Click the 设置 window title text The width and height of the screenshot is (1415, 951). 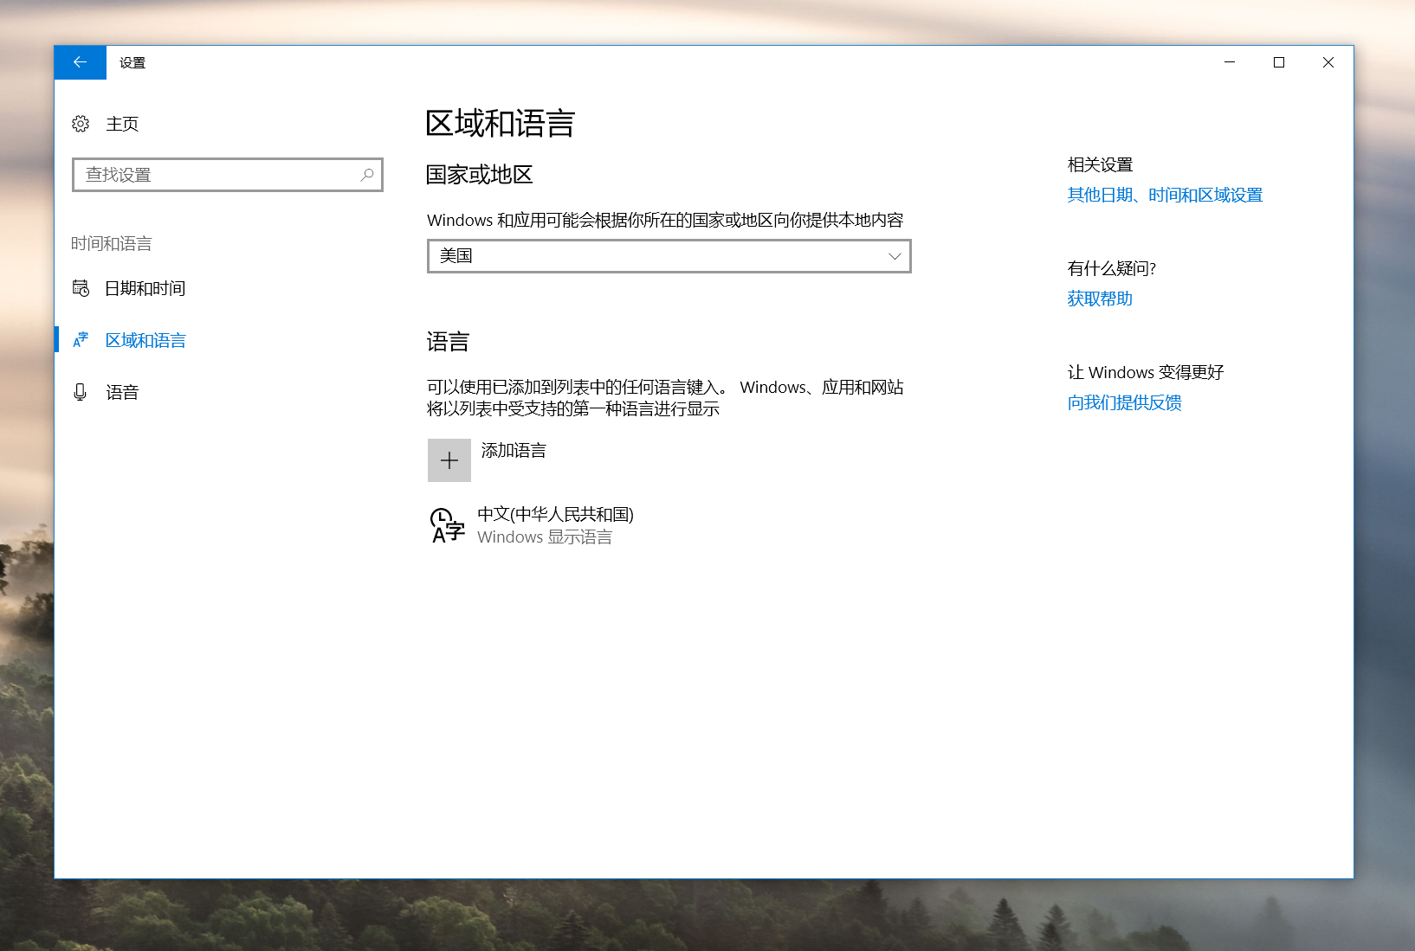pyautogui.click(x=132, y=62)
